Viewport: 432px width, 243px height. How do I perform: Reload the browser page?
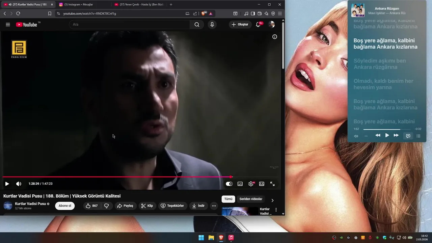pyautogui.click(x=18, y=13)
